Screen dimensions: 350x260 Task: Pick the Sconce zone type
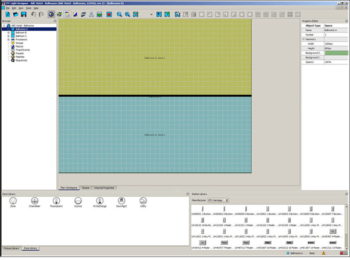pos(77,201)
